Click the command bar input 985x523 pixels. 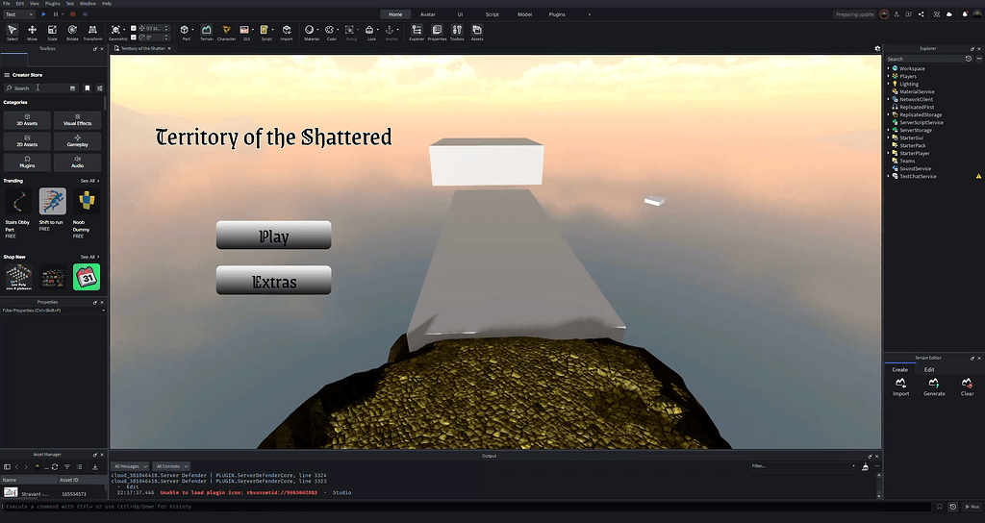(467, 506)
